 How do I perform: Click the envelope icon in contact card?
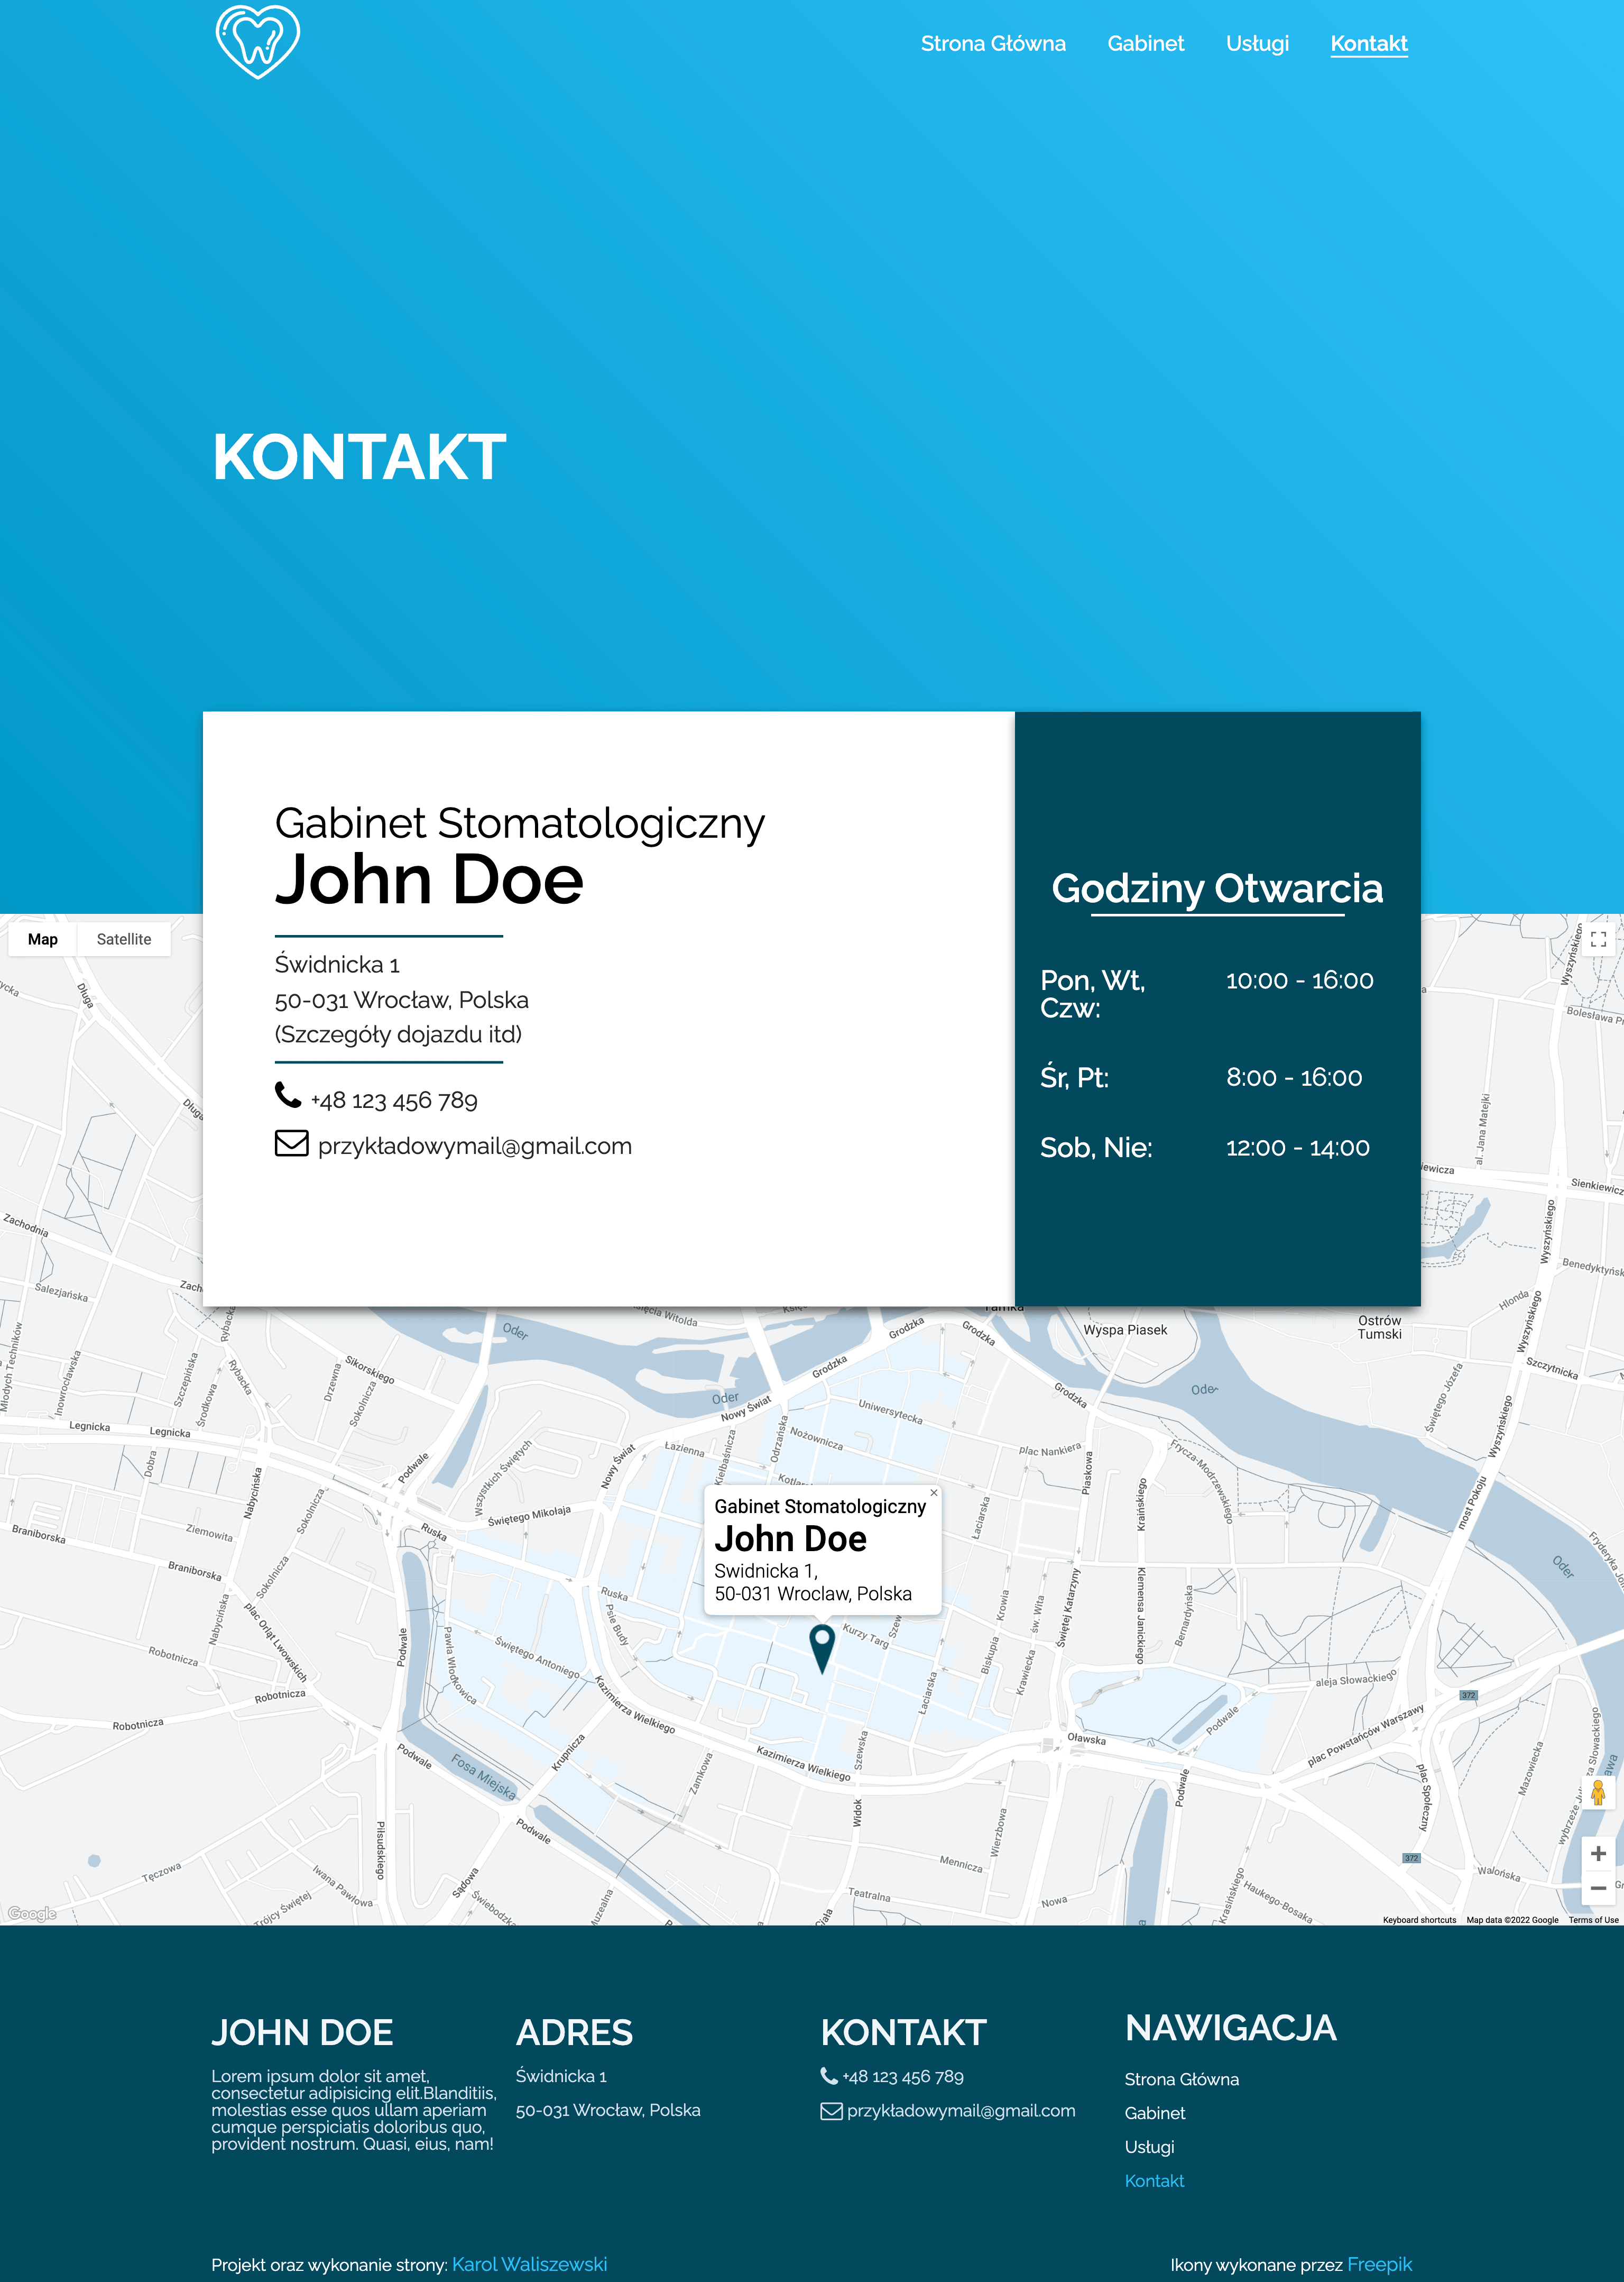[x=291, y=1143]
